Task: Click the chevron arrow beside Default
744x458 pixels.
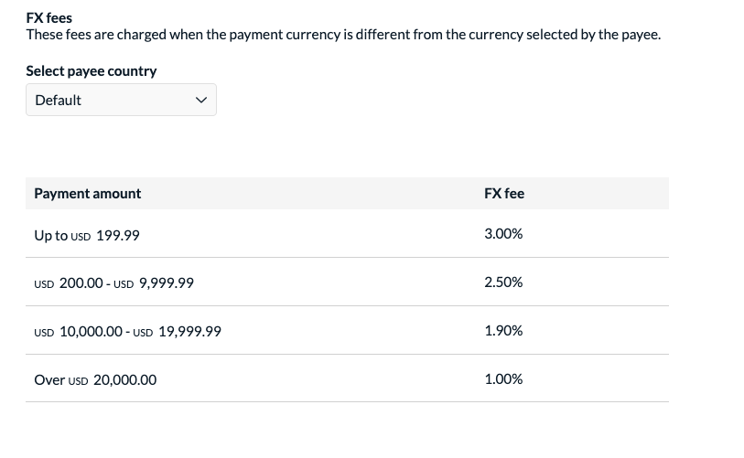Action: tap(201, 101)
